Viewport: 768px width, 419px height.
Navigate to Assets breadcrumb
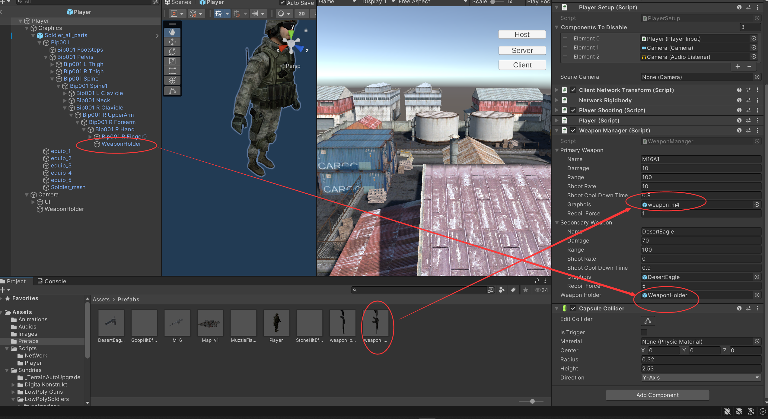click(x=101, y=299)
